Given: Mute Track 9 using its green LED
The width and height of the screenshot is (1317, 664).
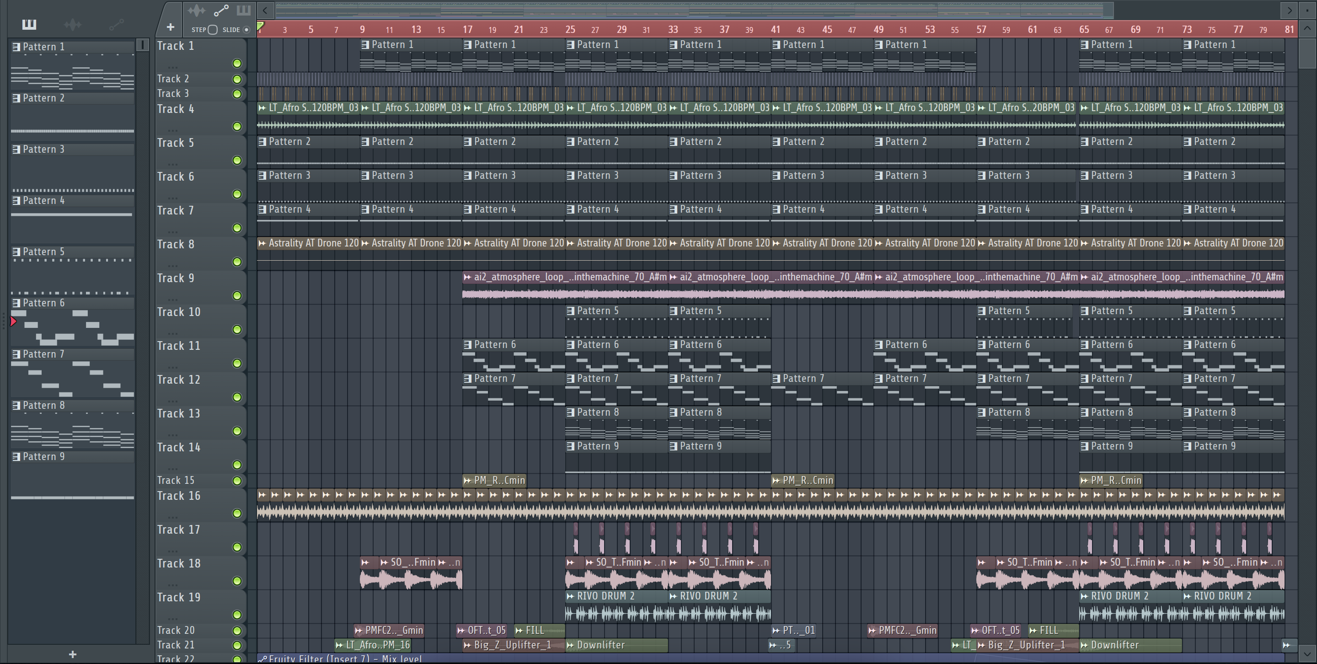Looking at the screenshot, I should coord(237,295).
